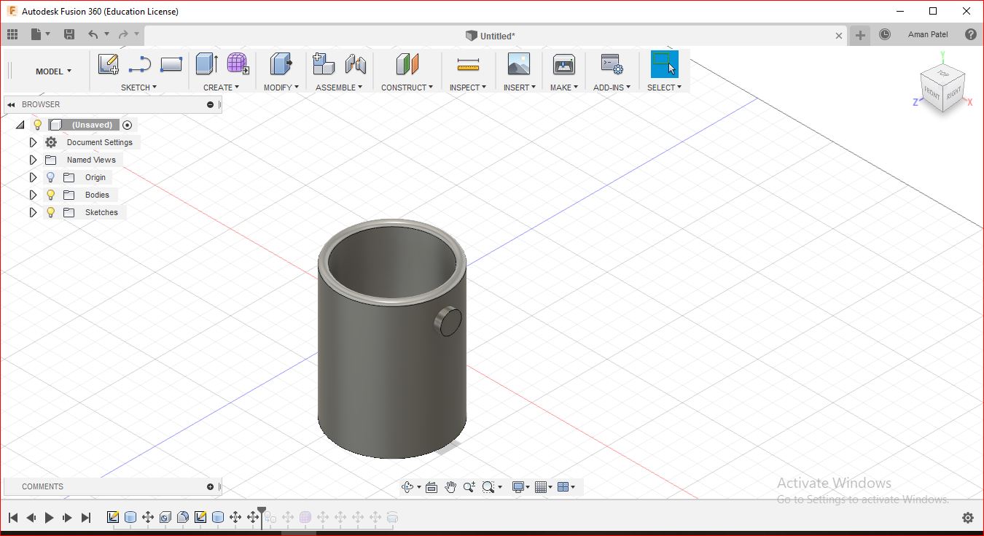Toggle visibility lightbulb of Origin folder
Image resolution: width=984 pixels, height=536 pixels.
pos(50,177)
